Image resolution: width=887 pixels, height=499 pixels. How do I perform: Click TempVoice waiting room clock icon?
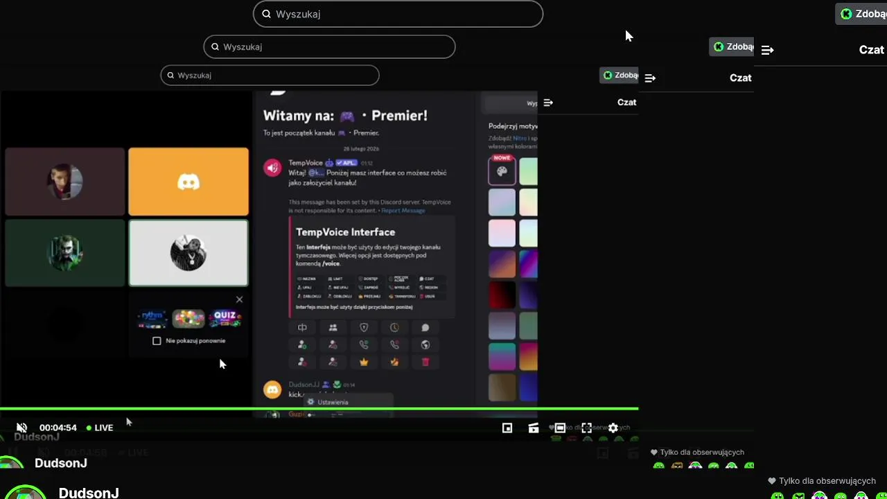pyautogui.click(x=394, y=328)
